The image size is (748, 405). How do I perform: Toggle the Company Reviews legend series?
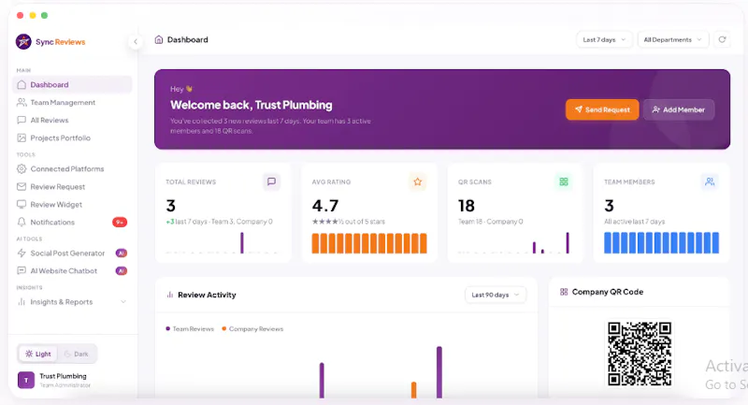[252, 328]
